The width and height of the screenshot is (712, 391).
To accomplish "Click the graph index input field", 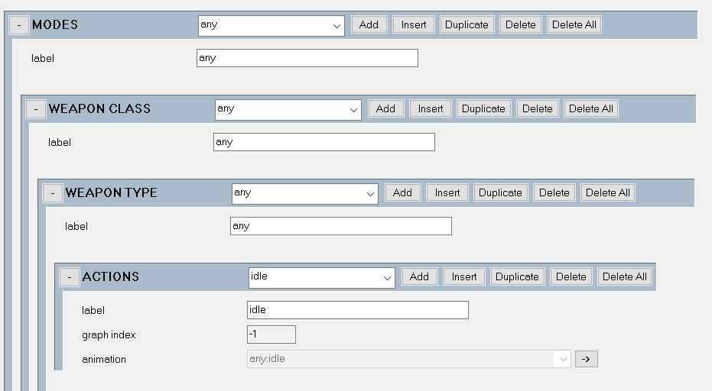I will point(271,334).
